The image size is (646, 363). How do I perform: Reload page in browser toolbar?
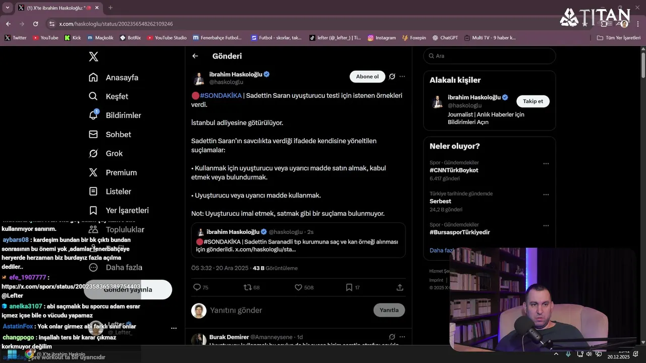point(35,24)
